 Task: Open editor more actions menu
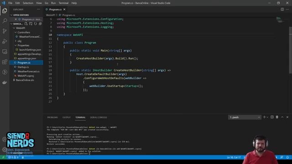287,9
